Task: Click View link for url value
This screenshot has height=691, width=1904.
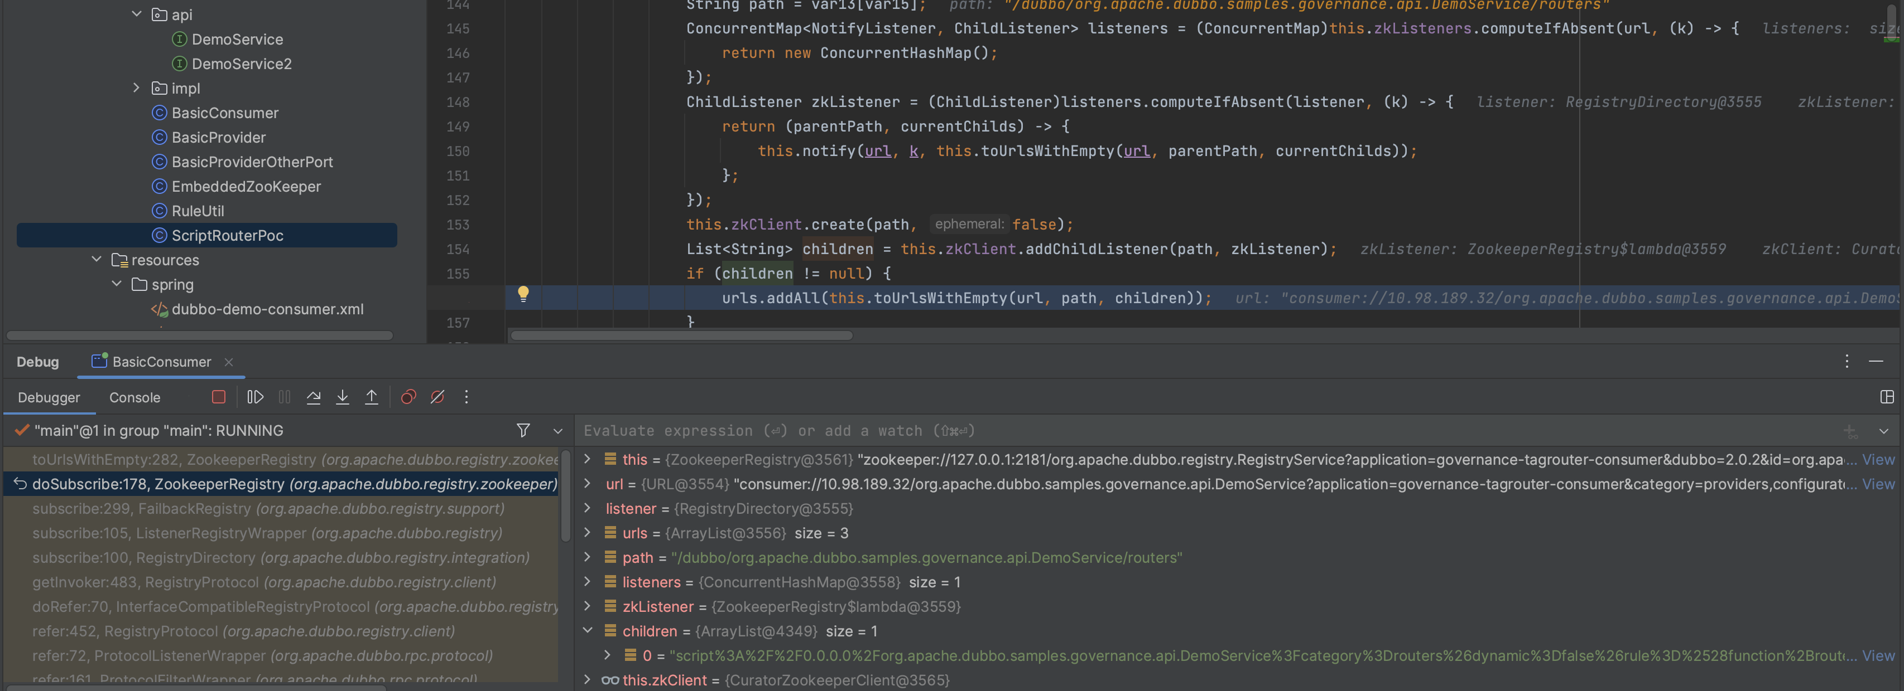Action: coord(1878,484)
